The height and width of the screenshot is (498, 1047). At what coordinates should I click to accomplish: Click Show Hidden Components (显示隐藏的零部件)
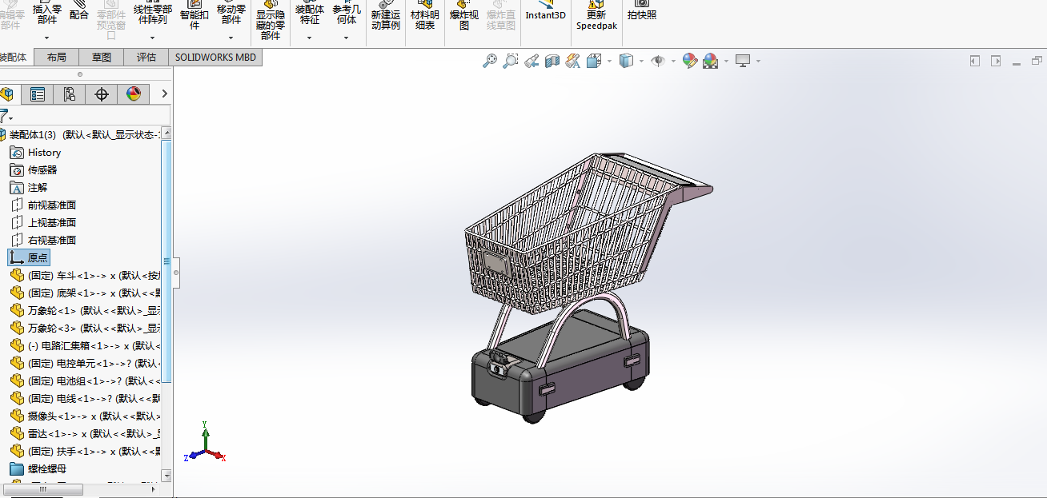(x=271, y=21)
